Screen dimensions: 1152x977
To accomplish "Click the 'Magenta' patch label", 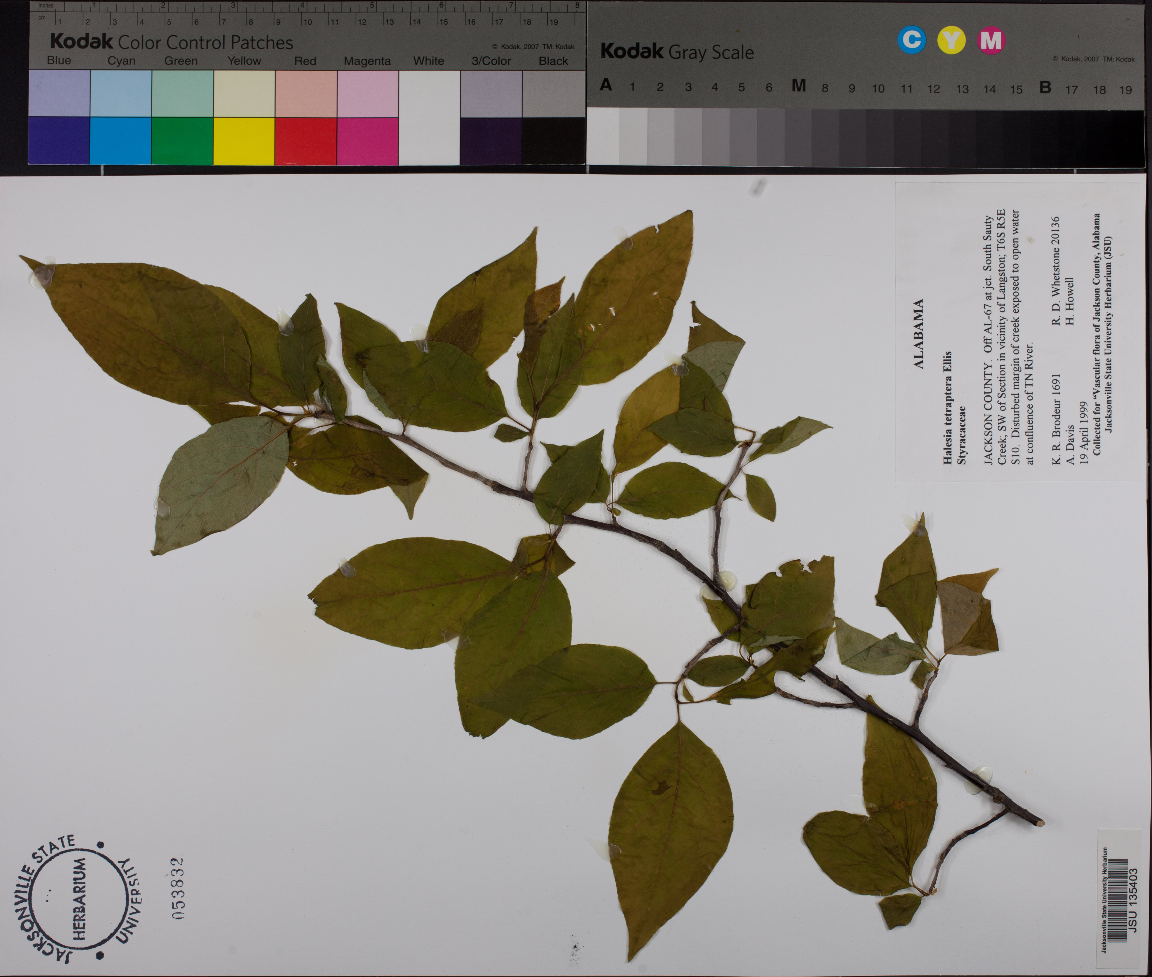I will (367, 61).
